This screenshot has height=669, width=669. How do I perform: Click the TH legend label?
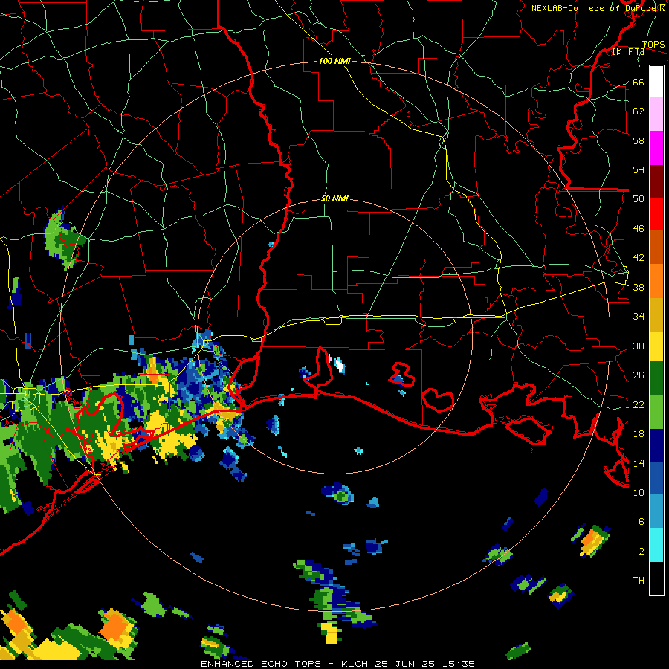point(639,581)
